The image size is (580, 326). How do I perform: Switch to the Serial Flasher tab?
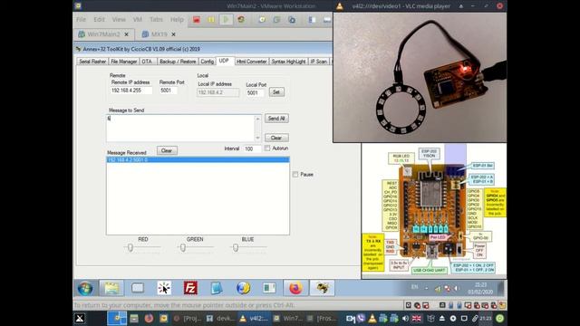click(x=92, y=62)
